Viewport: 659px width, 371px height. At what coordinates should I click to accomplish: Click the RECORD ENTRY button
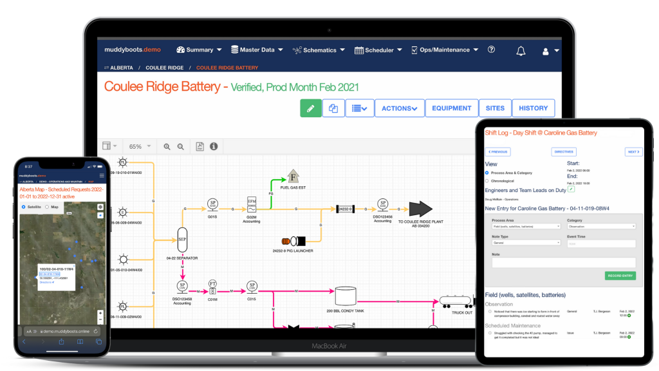click(620, 276)
